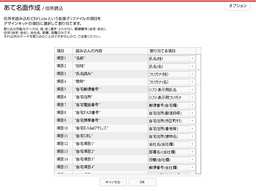Select the "自宅FAX番号" cell
256x191 pixels.
(x=110, y=113)
